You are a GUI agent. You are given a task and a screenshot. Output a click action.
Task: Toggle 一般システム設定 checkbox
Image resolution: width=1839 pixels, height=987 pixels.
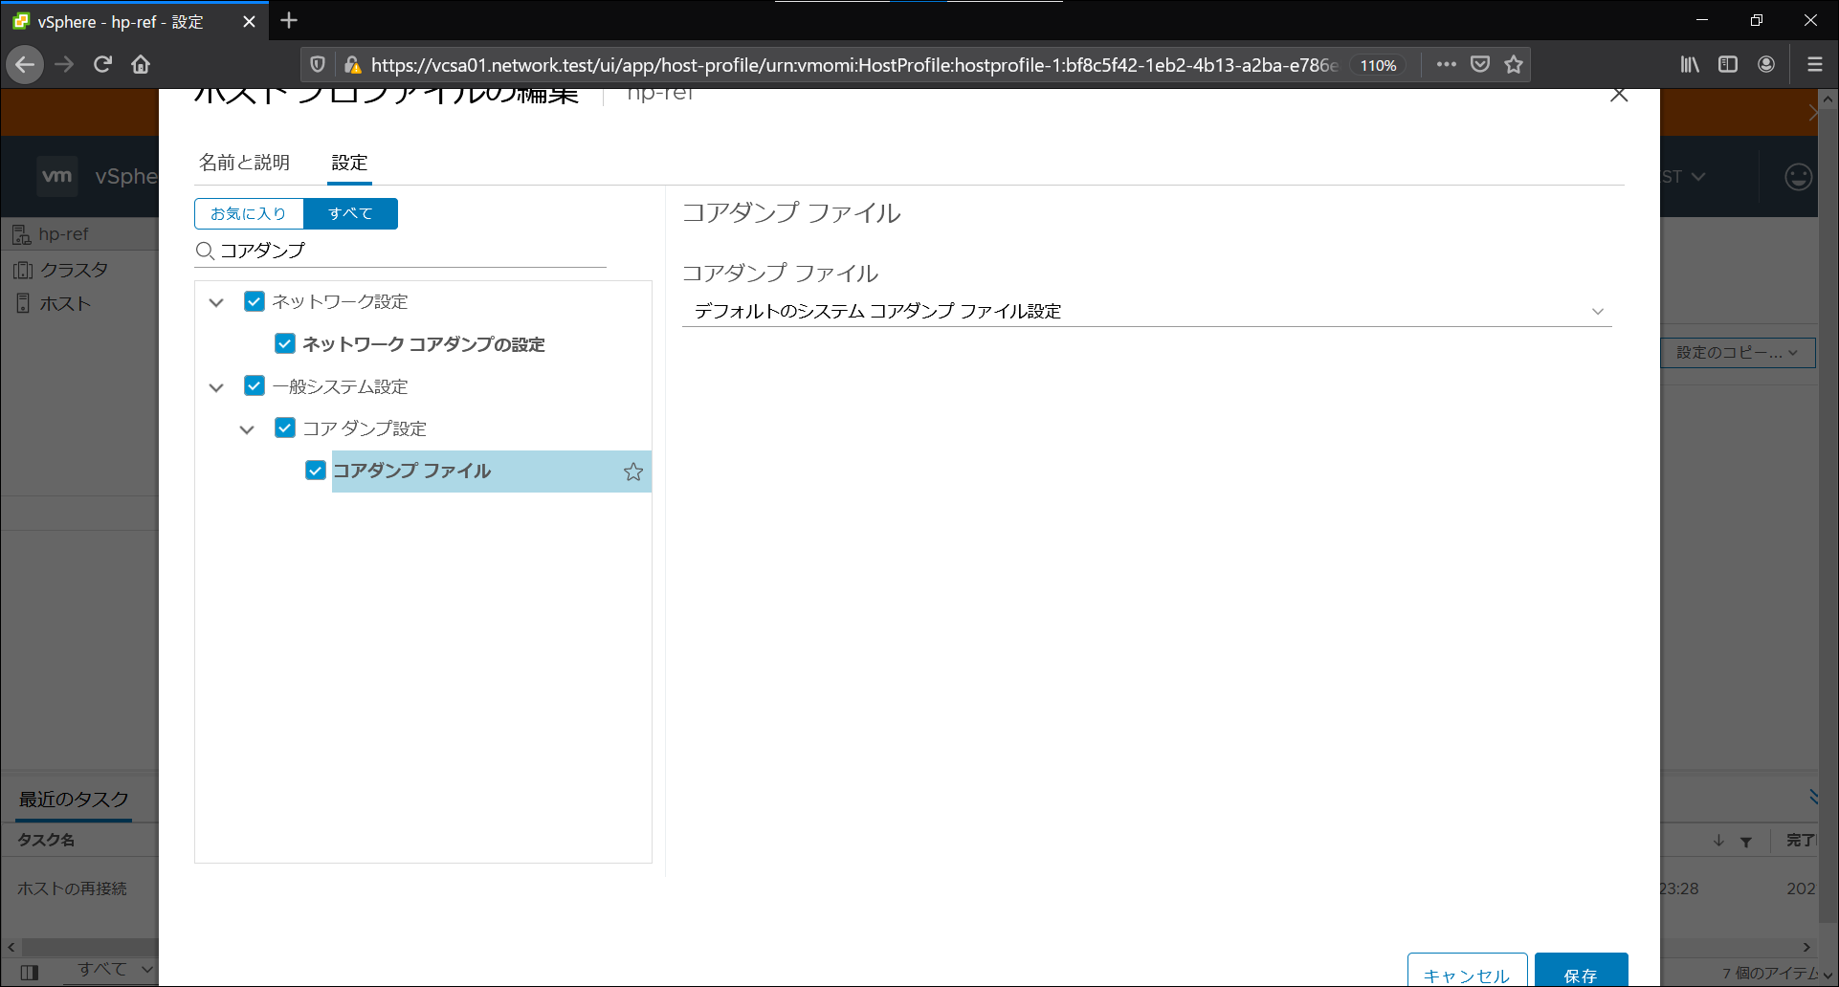coord(255,385)
